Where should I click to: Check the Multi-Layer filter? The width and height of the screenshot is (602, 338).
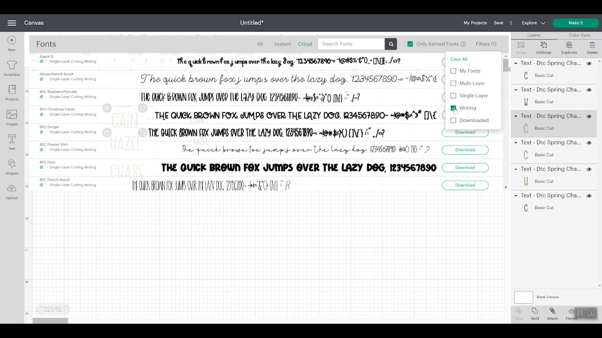[x=453, y=83]
